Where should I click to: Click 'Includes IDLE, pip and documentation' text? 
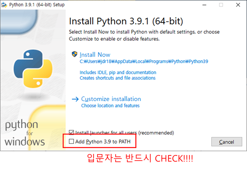[118, 72]
